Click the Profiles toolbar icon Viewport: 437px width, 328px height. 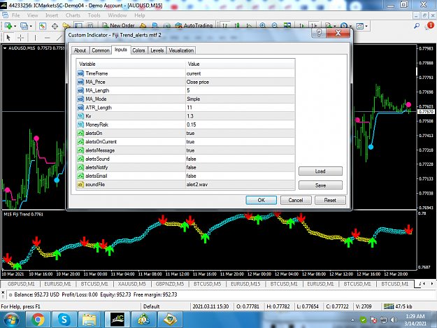(24, 26)
